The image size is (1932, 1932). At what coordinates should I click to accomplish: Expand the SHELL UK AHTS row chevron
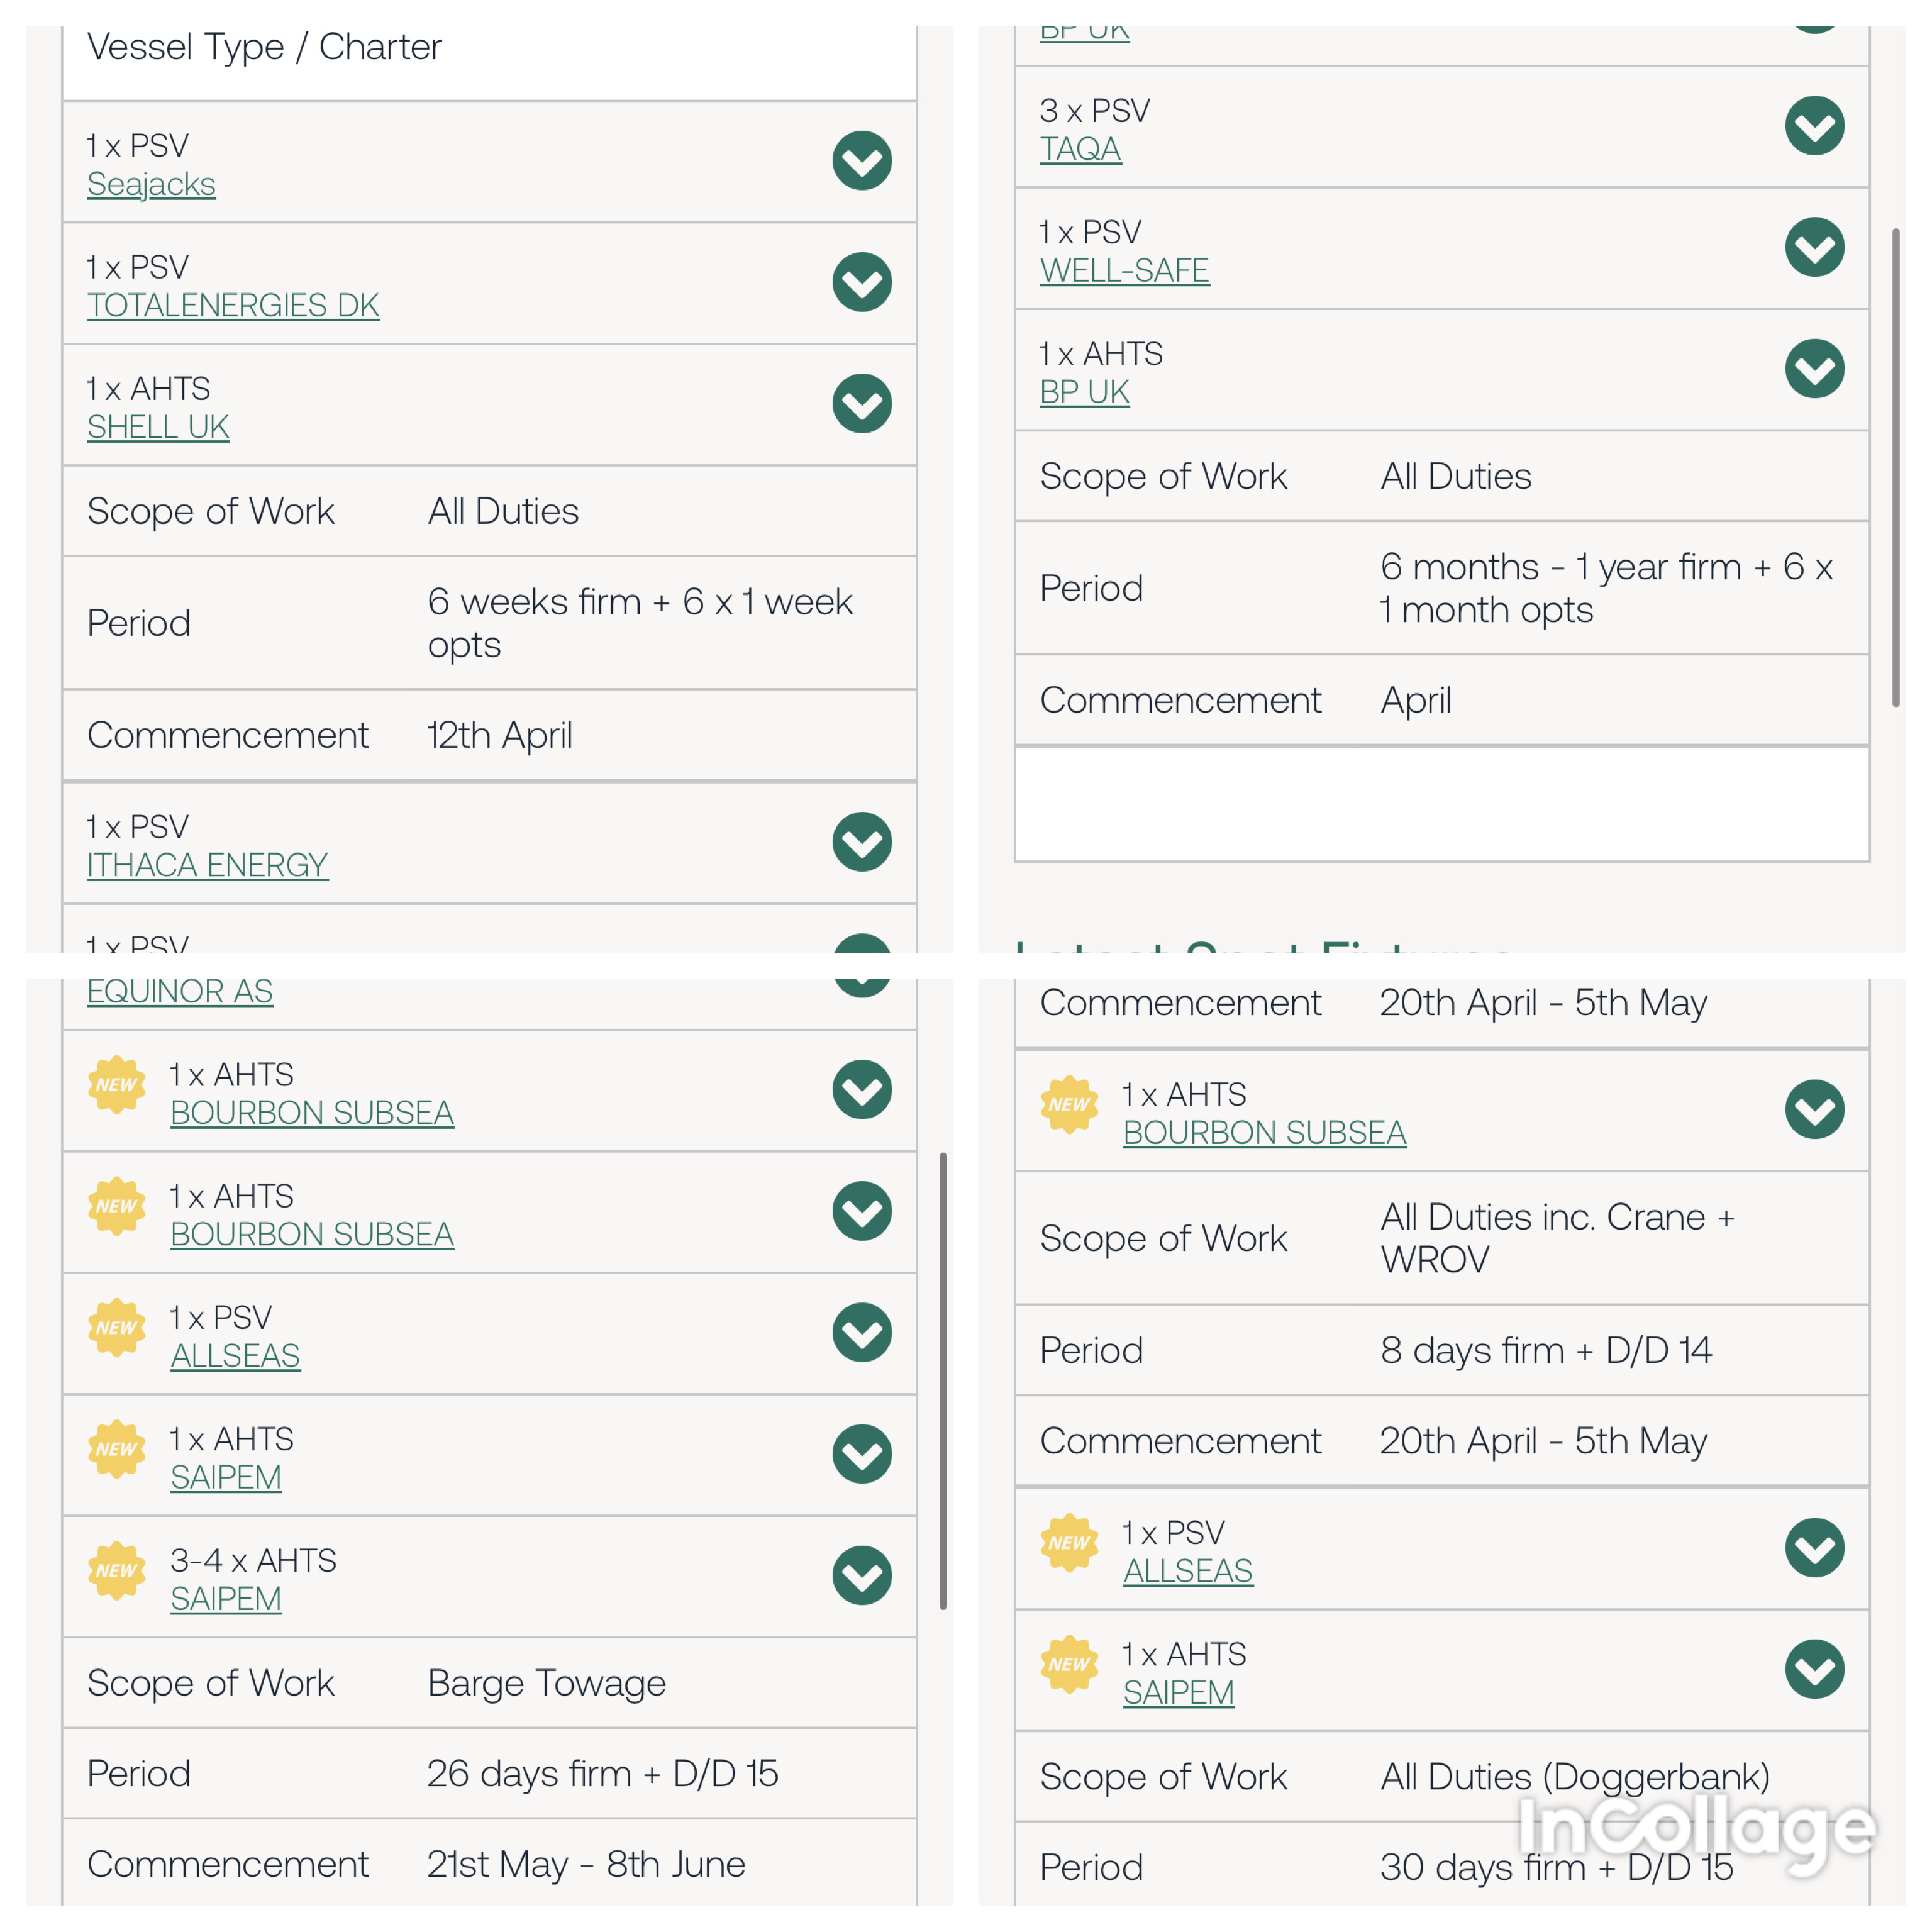pyautogui.click(x=862, y=404)
